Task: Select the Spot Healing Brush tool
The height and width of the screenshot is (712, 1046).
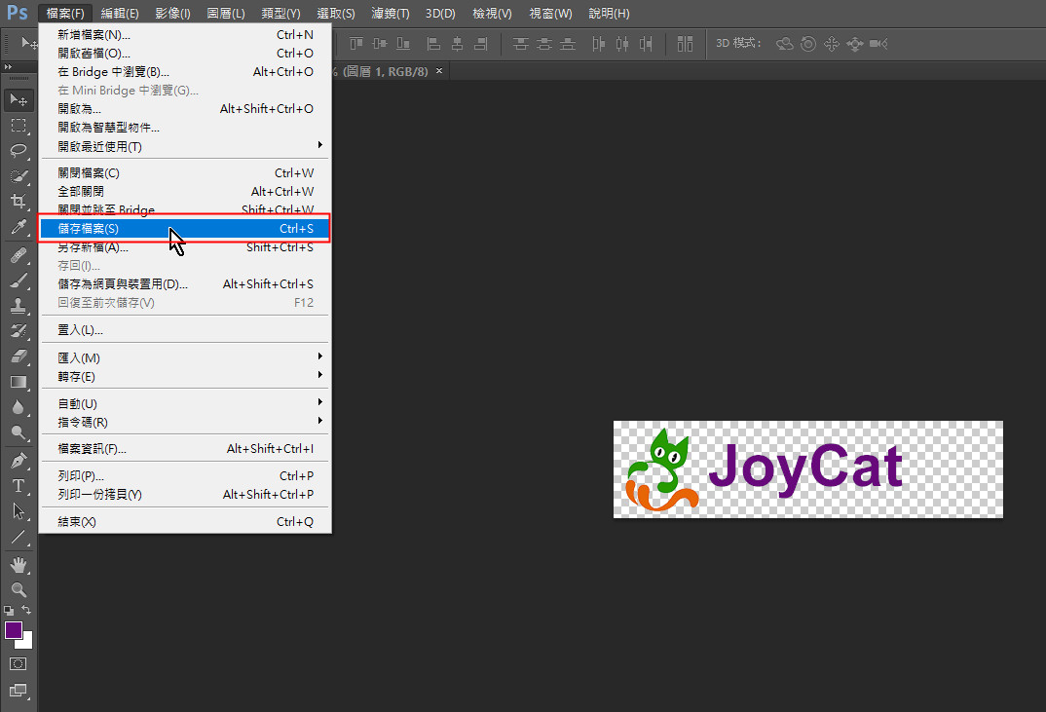Action: click(x=19, y=255)
